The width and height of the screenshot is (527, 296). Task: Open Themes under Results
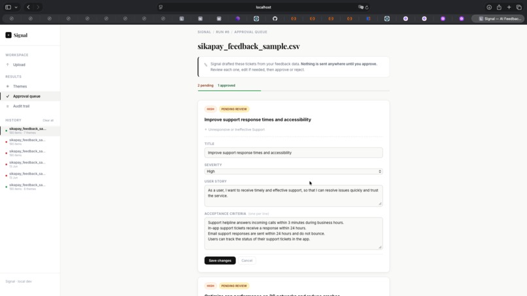pyautogui.click(x=20, y=86)
